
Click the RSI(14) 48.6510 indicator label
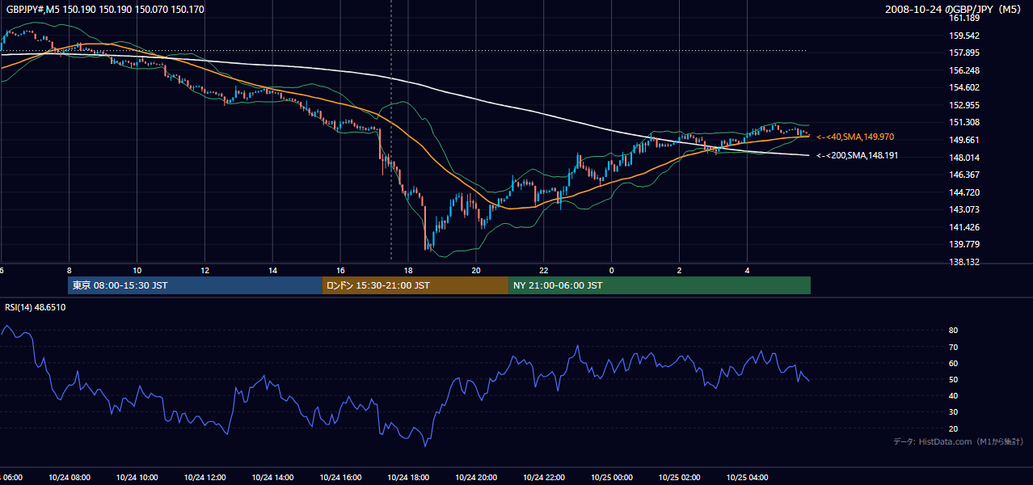coord(36,307)
